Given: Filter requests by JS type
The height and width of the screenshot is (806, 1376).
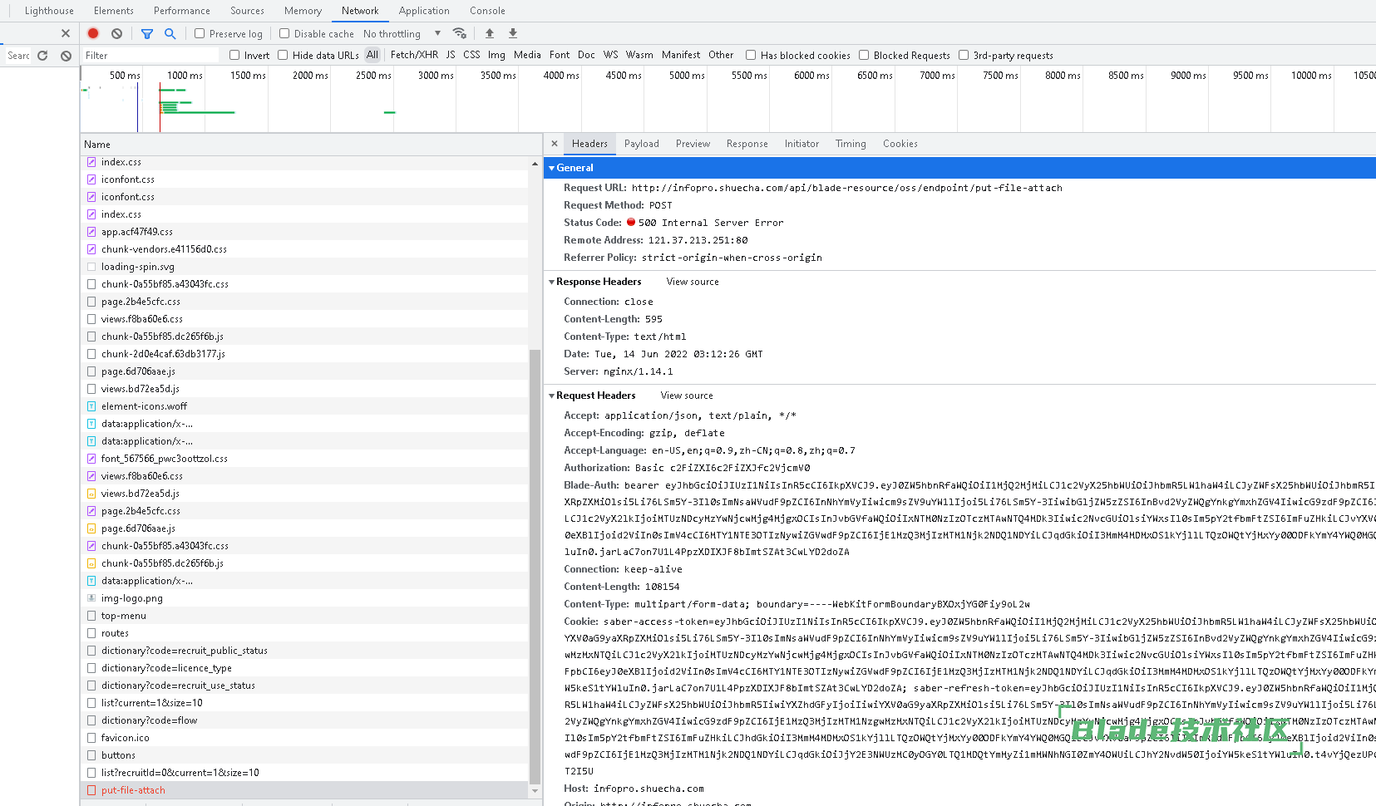Looking at the screenshot, I should (451, 55).
